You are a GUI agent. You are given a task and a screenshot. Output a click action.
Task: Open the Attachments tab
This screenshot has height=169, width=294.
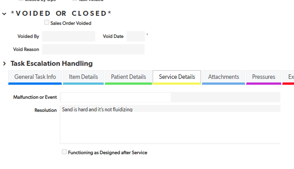tap(224, 78)
